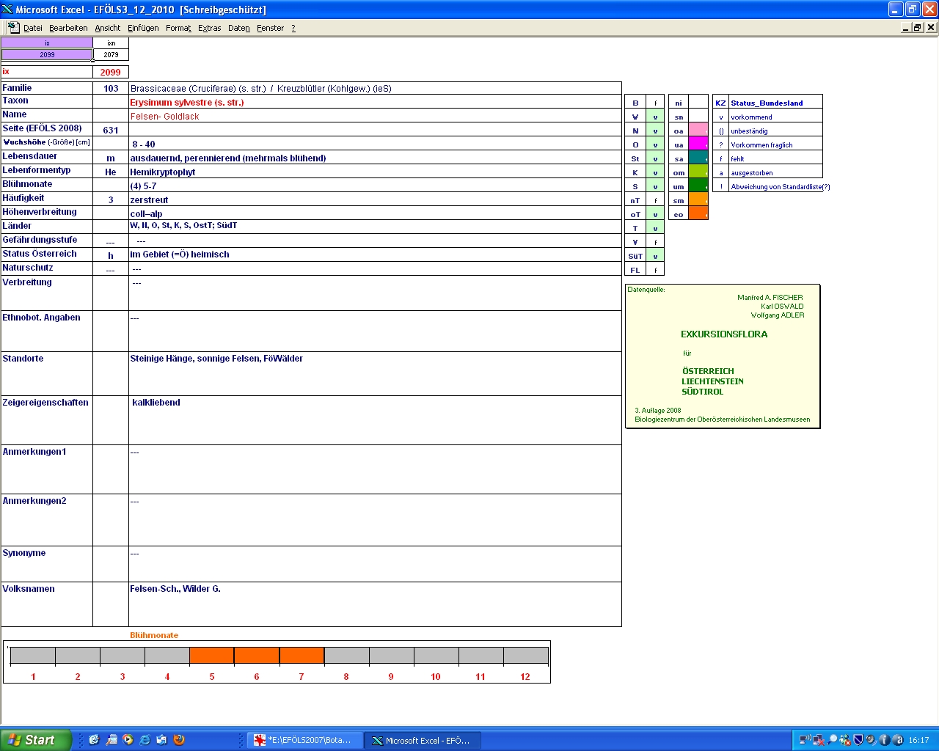Select the magenta ua color cell

tap(698, 144)
